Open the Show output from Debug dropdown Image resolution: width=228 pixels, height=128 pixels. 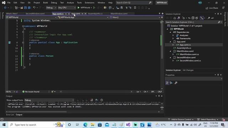coord(49,100)
